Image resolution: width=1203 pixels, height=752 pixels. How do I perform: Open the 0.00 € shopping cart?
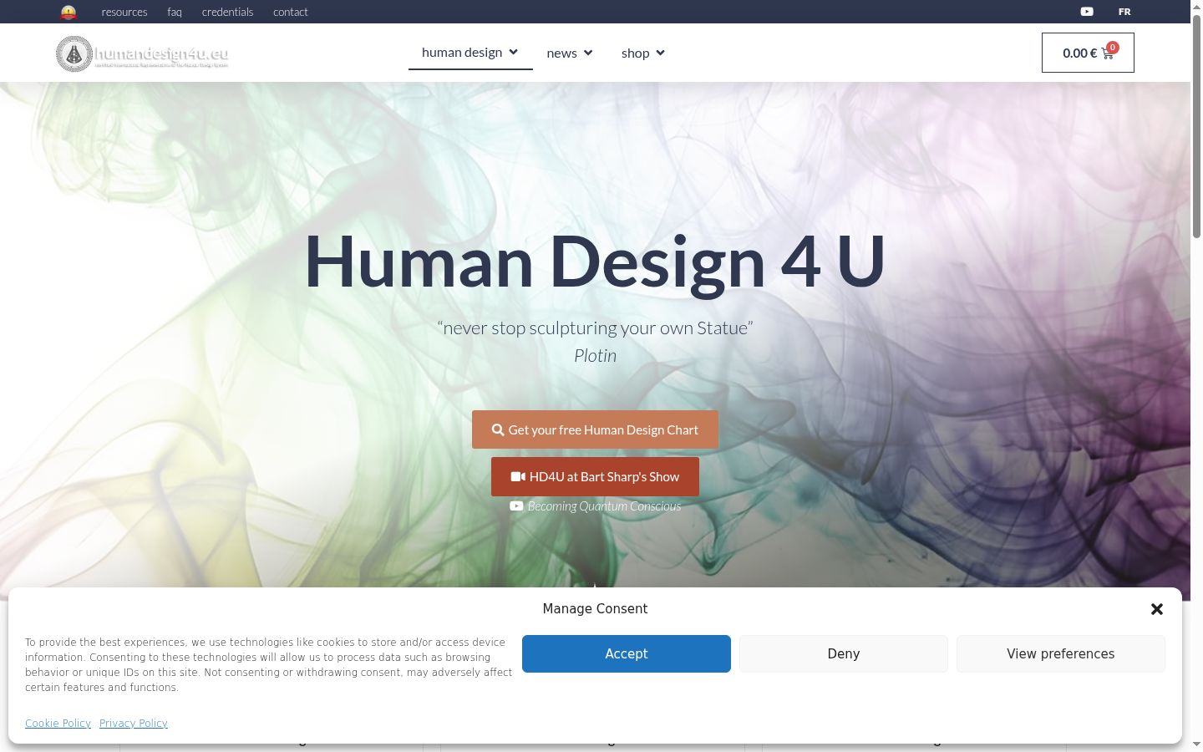pyautogui.click(x=1088, y=53)
